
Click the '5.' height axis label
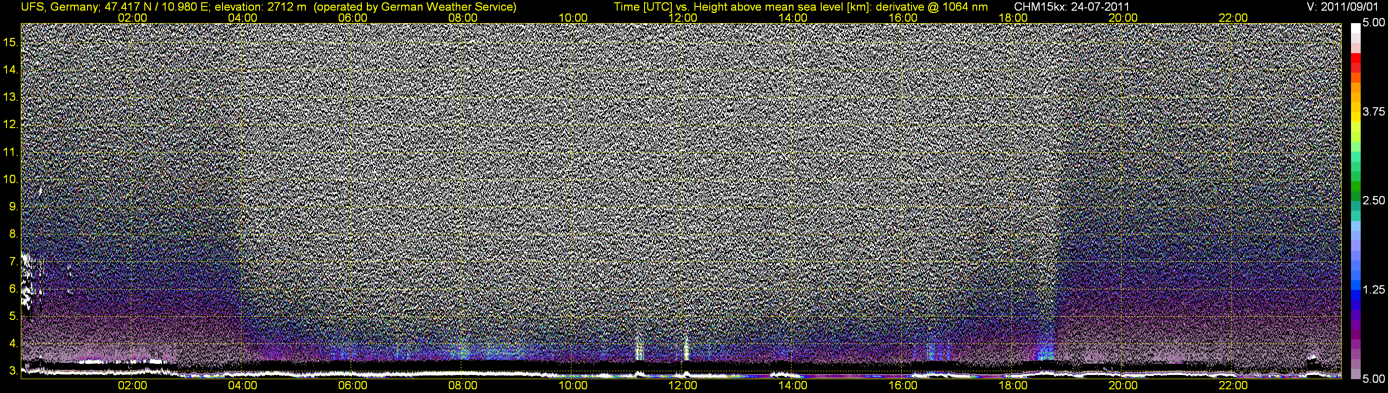click(x=13, y=317)
